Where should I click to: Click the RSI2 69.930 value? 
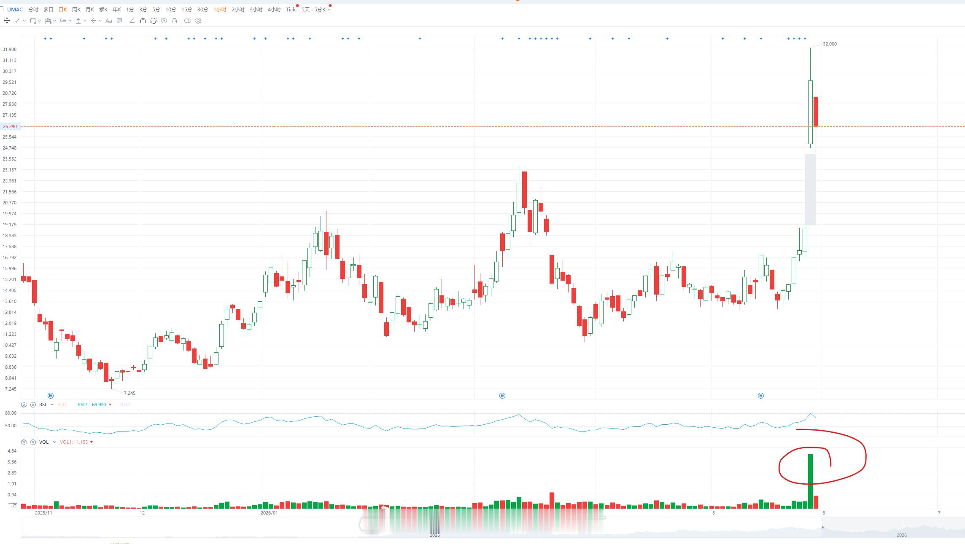pyautogui.click(x=99, y=405)
